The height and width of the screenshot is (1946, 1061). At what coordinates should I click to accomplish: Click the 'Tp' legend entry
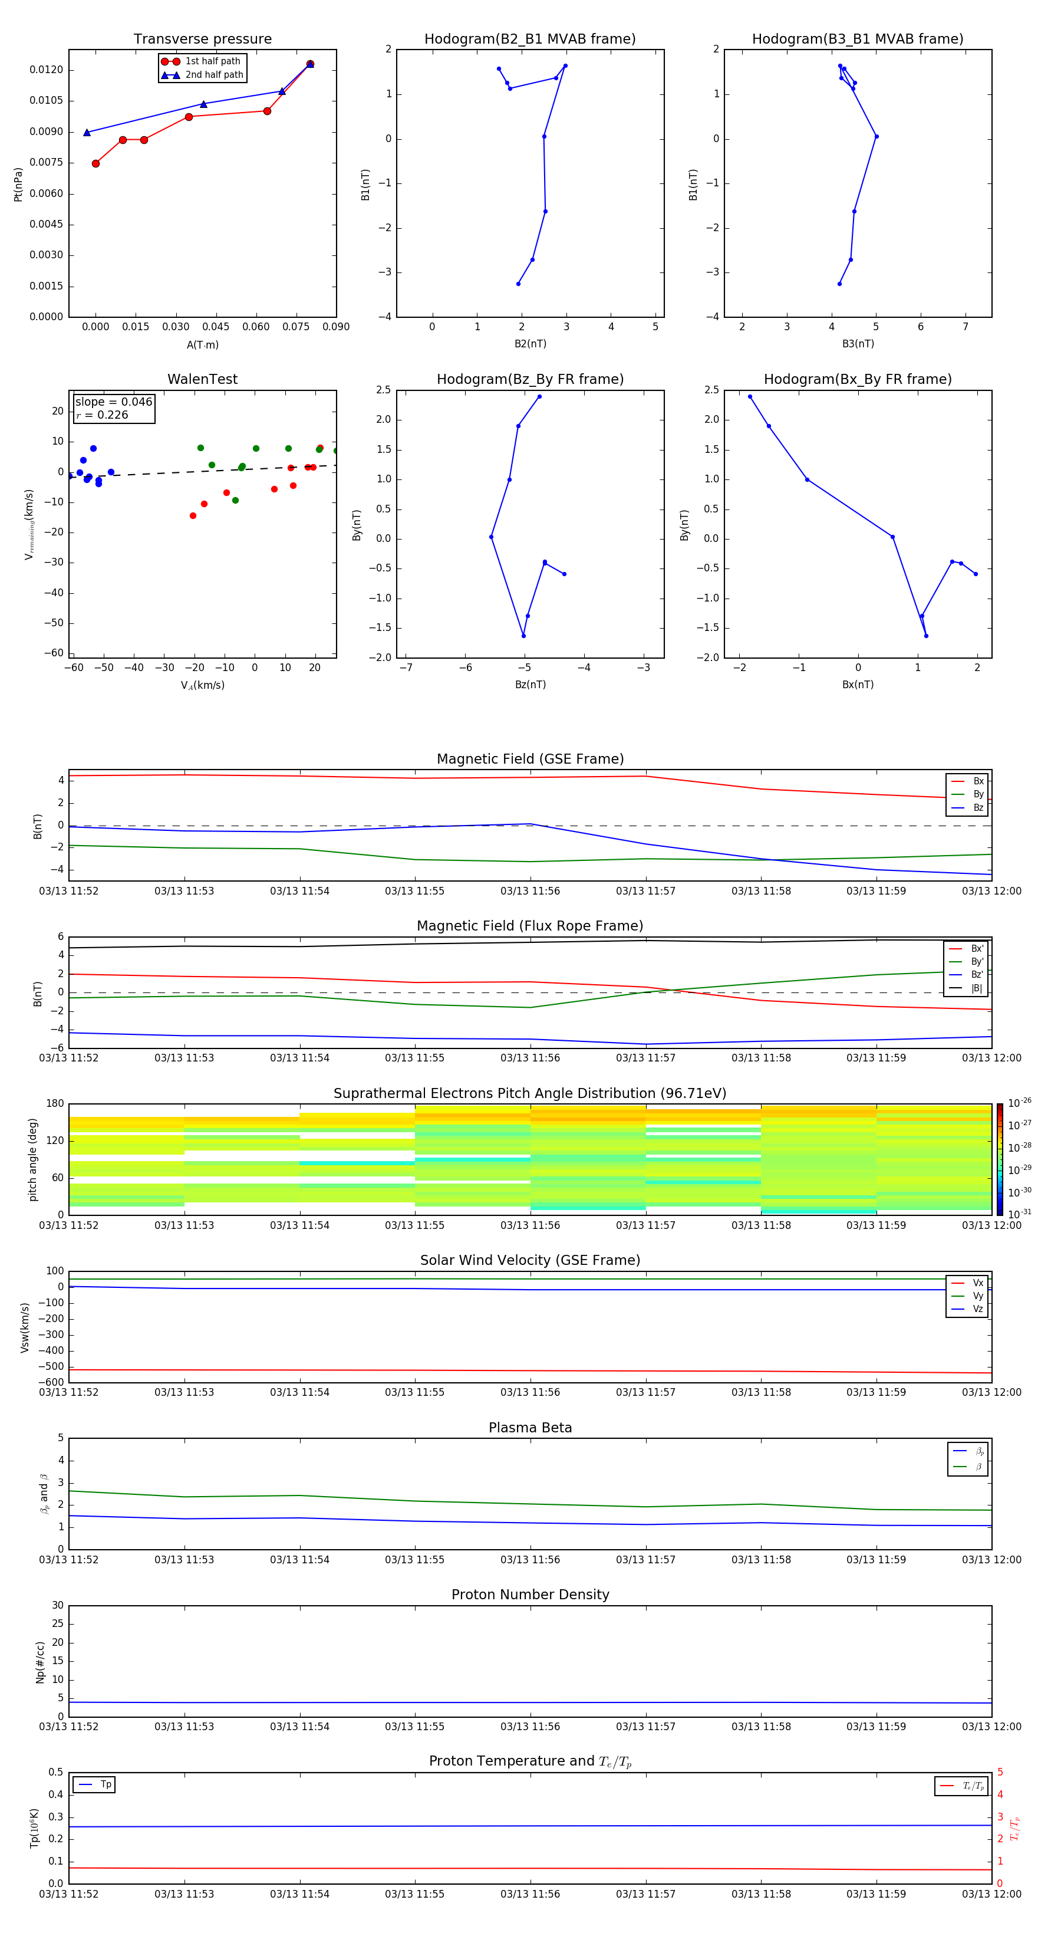click(x=94, y=1784)
